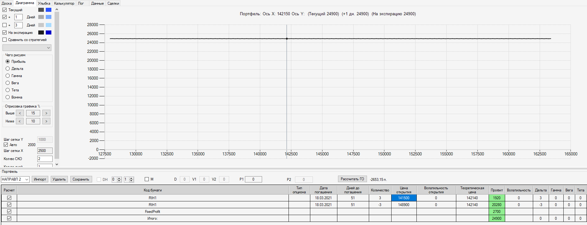Switch to the Лог tab
This screenshot has height=225, width=587.
[x=81, y=3]
